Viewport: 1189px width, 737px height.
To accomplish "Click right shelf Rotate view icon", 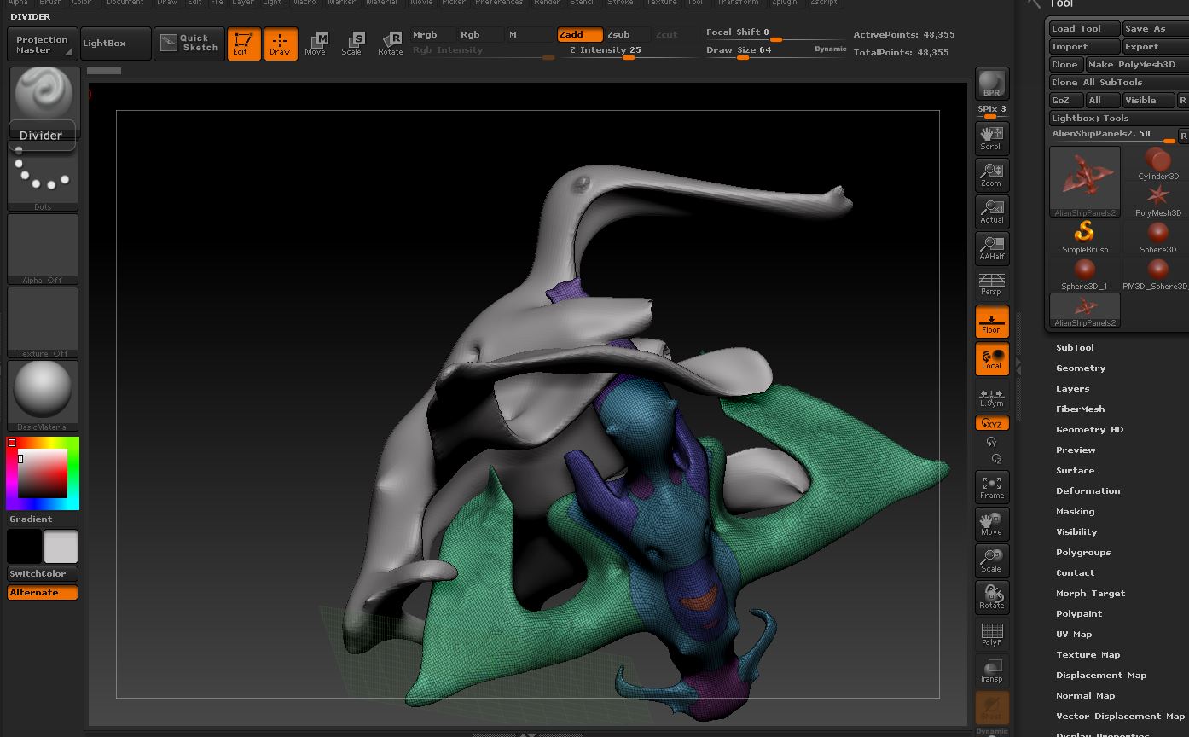I will click(991, 597).
